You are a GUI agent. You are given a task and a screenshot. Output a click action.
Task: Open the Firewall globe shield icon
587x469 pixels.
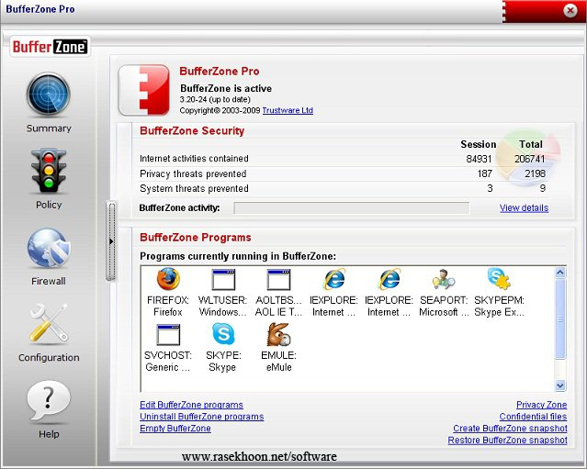pos(49,249)
